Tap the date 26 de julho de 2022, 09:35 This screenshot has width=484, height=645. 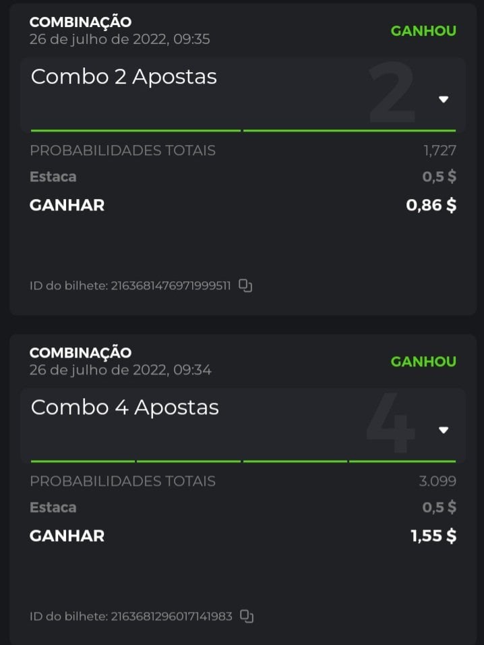coord(120,39)
